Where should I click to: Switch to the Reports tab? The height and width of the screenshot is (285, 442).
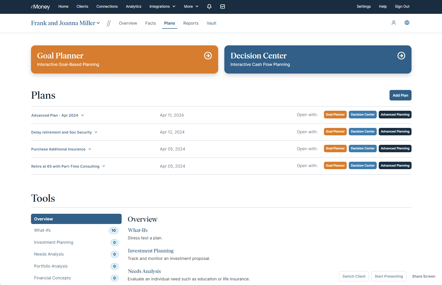tap(191, 23)
